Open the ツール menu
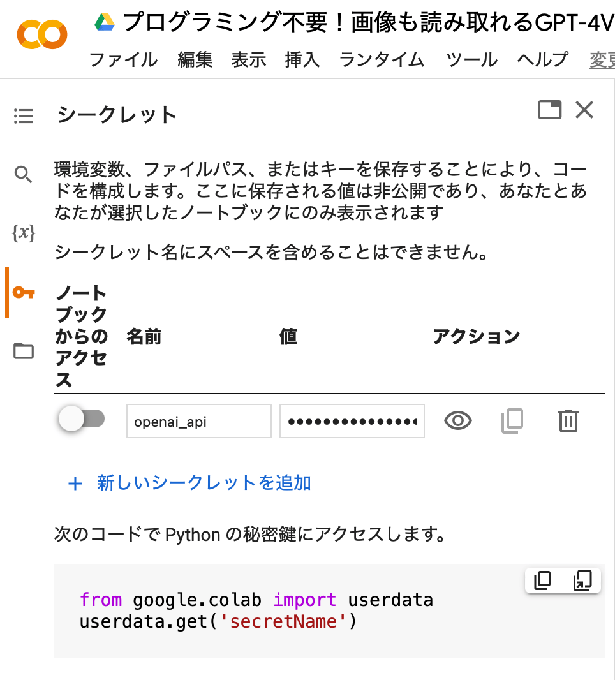 click(x=471, y=60)
